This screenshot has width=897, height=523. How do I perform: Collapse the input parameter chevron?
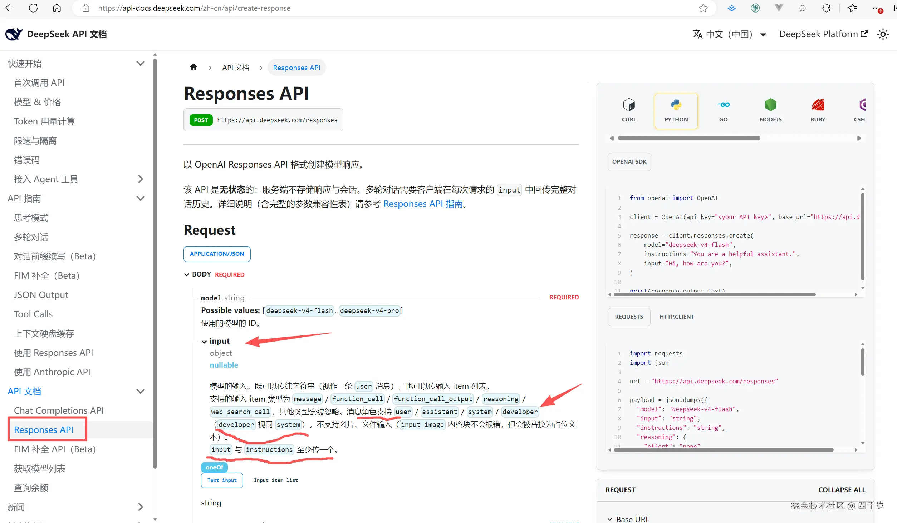[x=204, y=342]
